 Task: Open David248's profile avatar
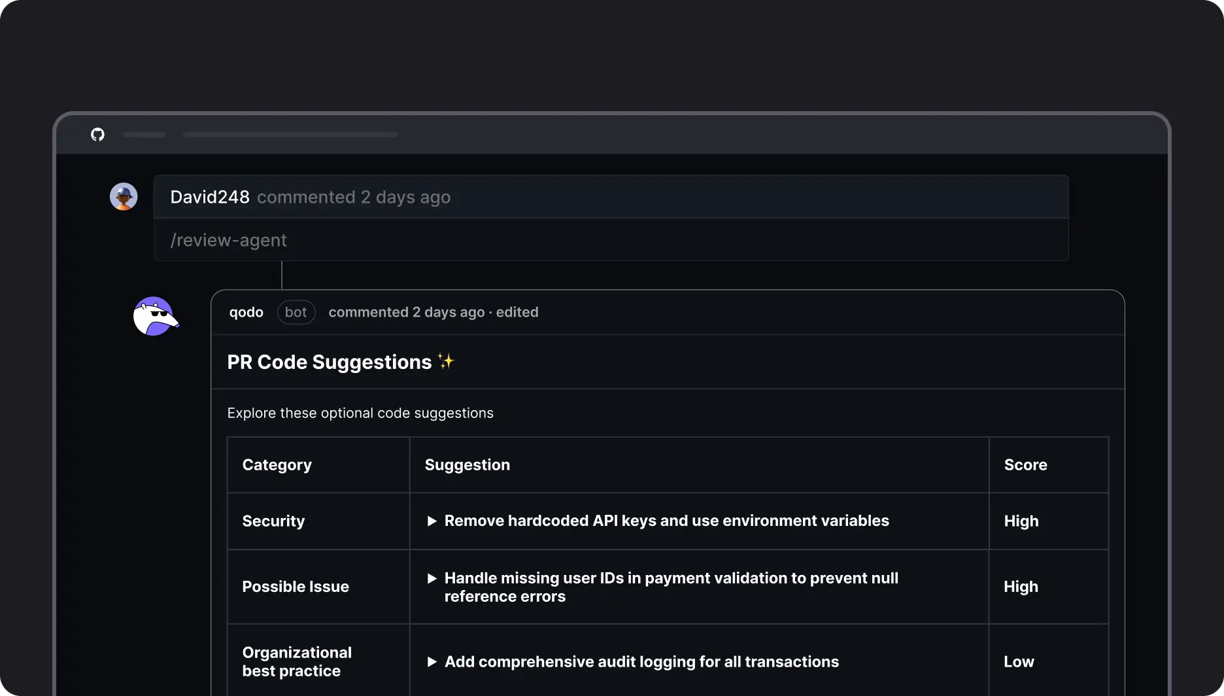(124, 196)
